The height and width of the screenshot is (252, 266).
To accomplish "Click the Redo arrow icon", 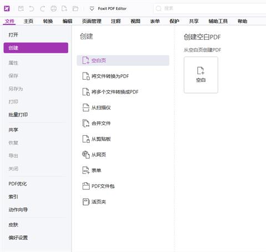I will 43,8.
